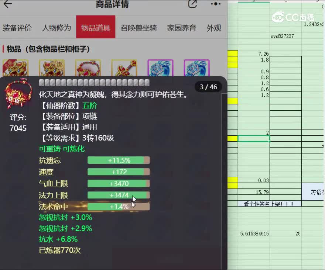Switch to the 装备评价 tab
Screen dimensions: 325x270
tap(17, 28)
